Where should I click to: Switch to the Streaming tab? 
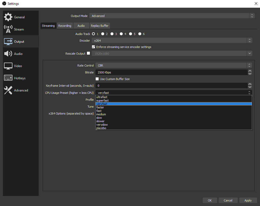(48, 26)
